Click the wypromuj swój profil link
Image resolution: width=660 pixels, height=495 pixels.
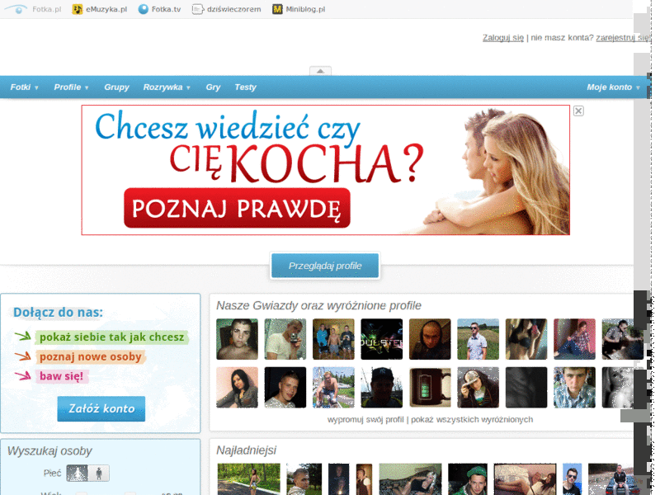pyautogui.click(x=365, y=420)
